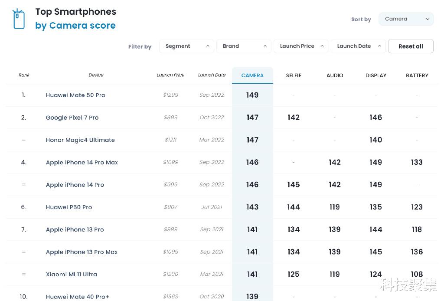Screen dimensions: 444x301
Task: Select the DISPLAY column tab
Action: click(376, 75)
